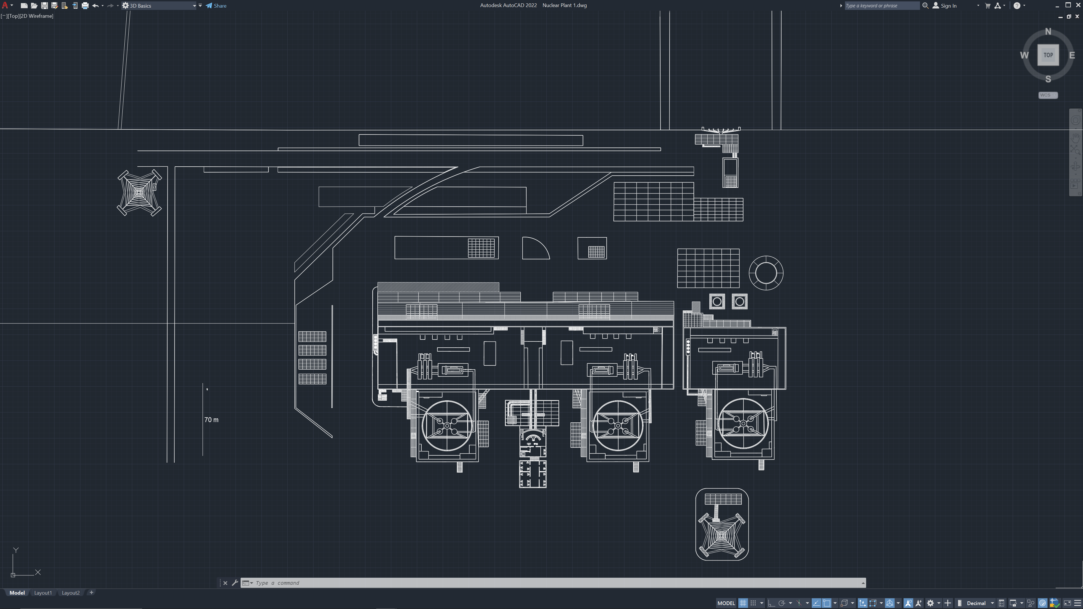The width and height of the screenshot is (1083, 609).
Task: Click the Undo arrow icon
Action: tap(95, 5)
